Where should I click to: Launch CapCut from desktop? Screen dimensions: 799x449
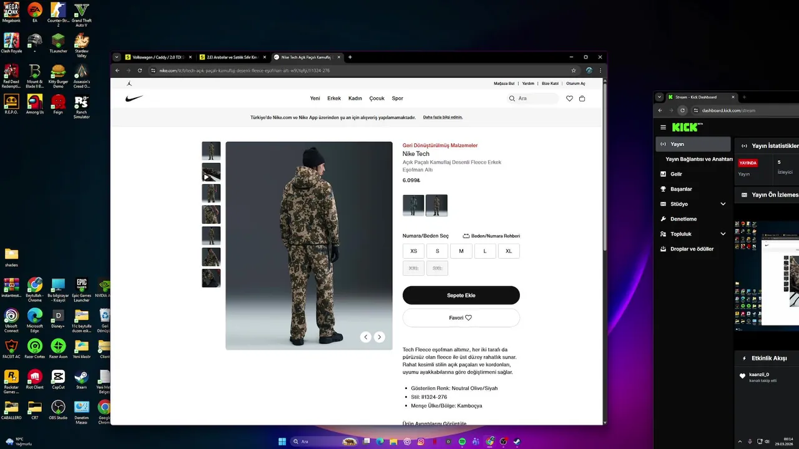[x=58, y=379]
